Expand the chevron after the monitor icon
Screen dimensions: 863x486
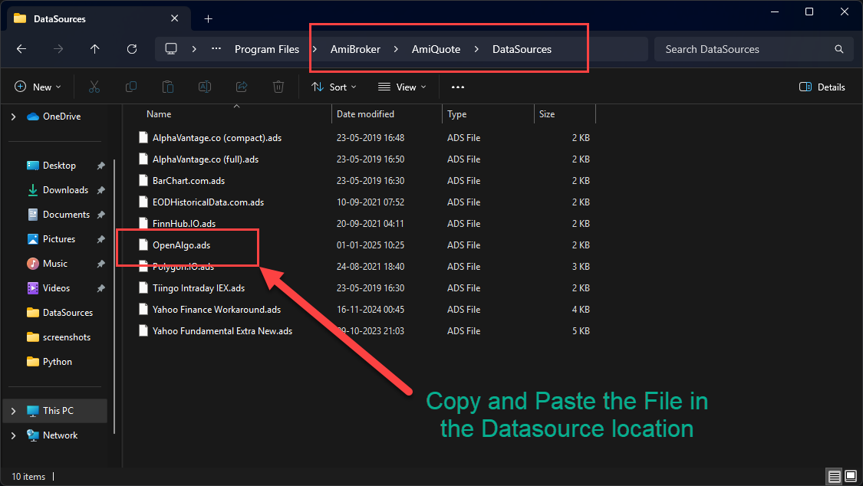click(194, 49)
